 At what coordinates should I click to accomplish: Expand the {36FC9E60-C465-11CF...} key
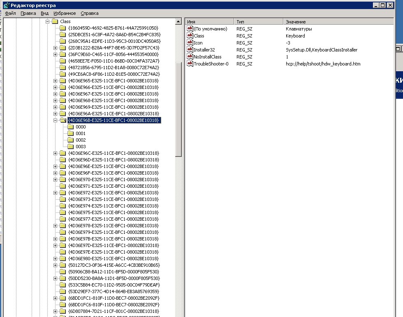[55, 54]
